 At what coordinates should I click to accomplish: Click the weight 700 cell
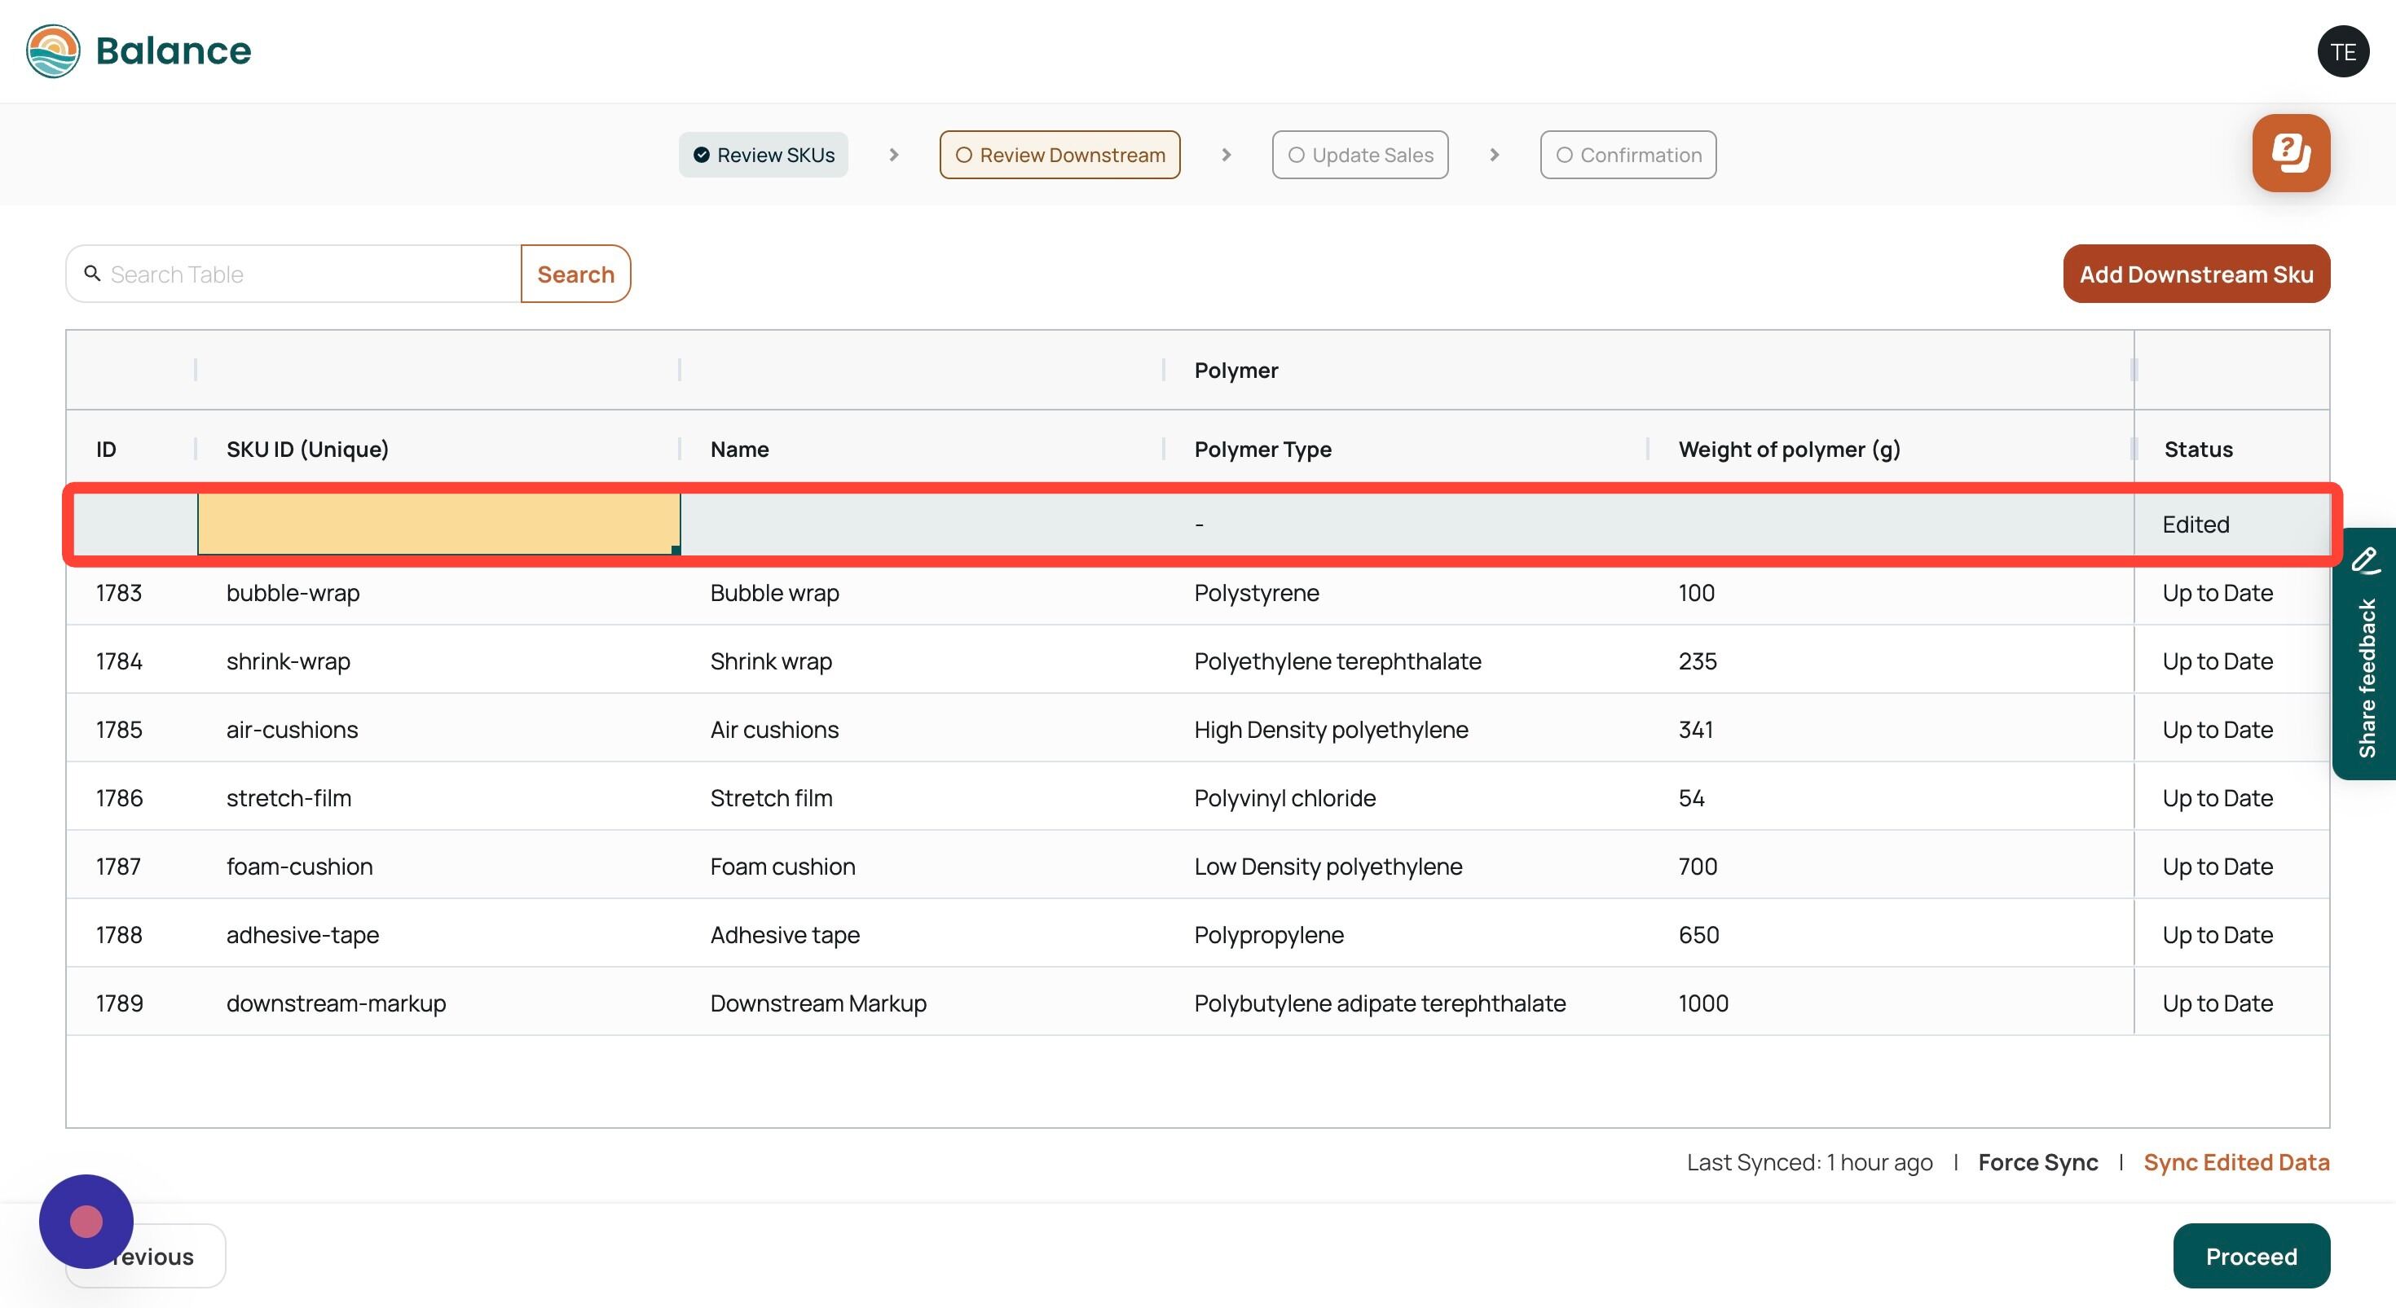(1890, 867)
